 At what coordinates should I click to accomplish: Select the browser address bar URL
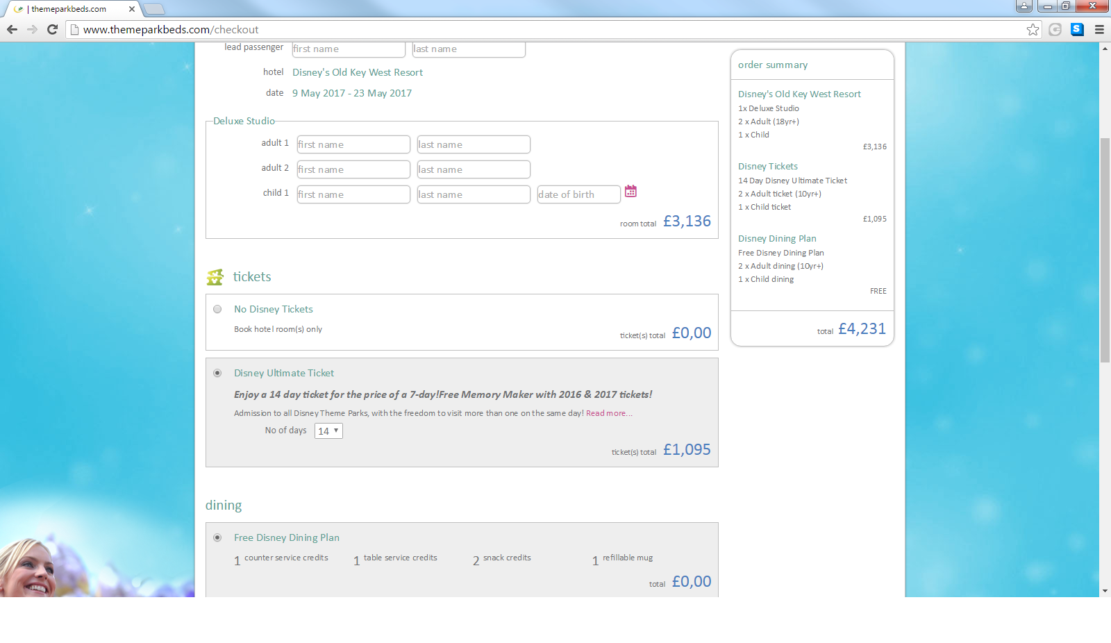(x=171, y=30)
